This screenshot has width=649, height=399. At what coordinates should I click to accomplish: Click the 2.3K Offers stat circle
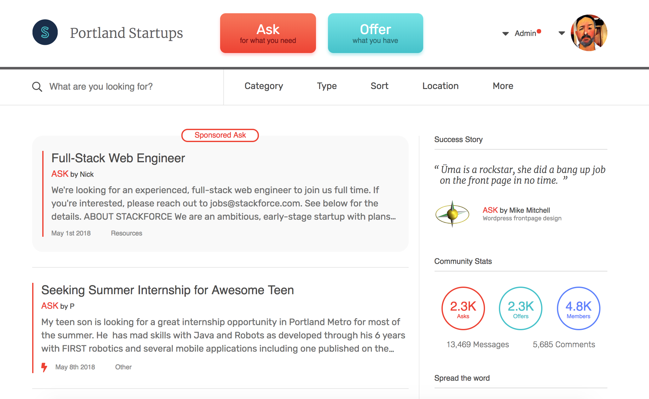click(520, 308)
